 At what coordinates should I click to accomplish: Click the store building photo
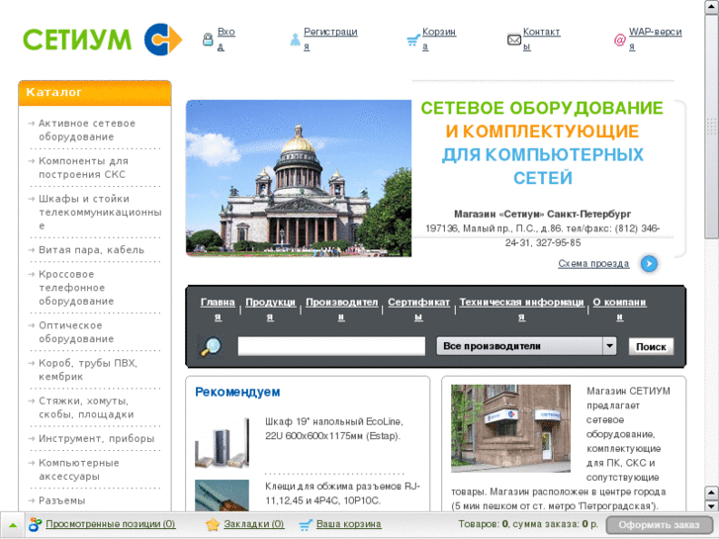[x=510, y=428]
